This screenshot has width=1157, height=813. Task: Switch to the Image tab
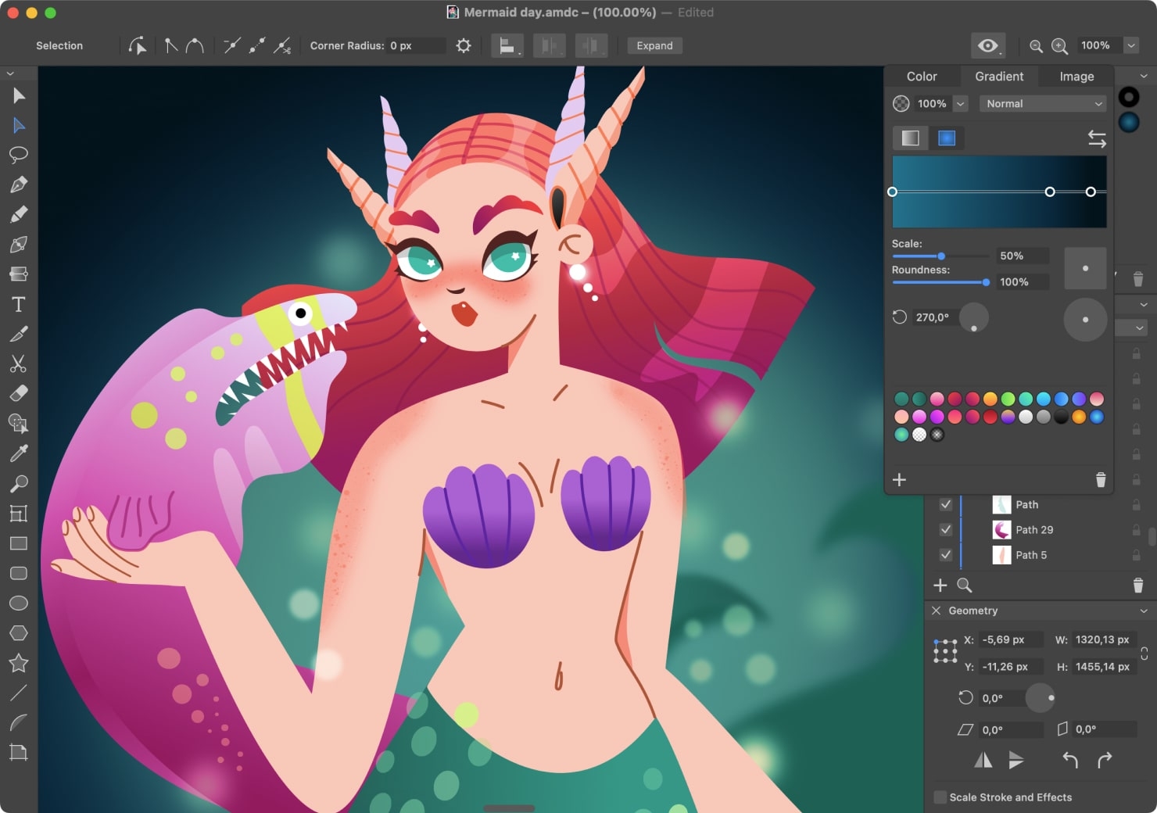tap(1076, 77)
